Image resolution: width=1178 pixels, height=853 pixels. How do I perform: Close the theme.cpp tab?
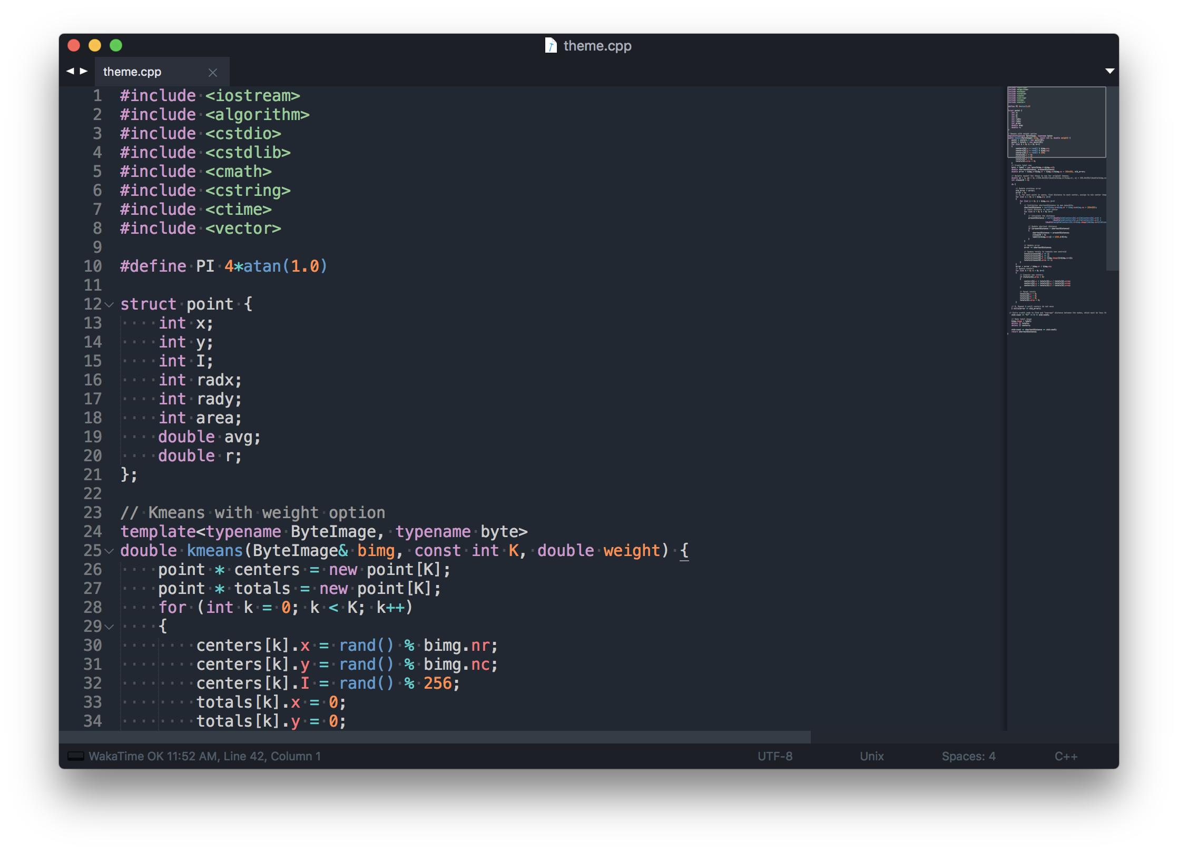click(213, 73)
